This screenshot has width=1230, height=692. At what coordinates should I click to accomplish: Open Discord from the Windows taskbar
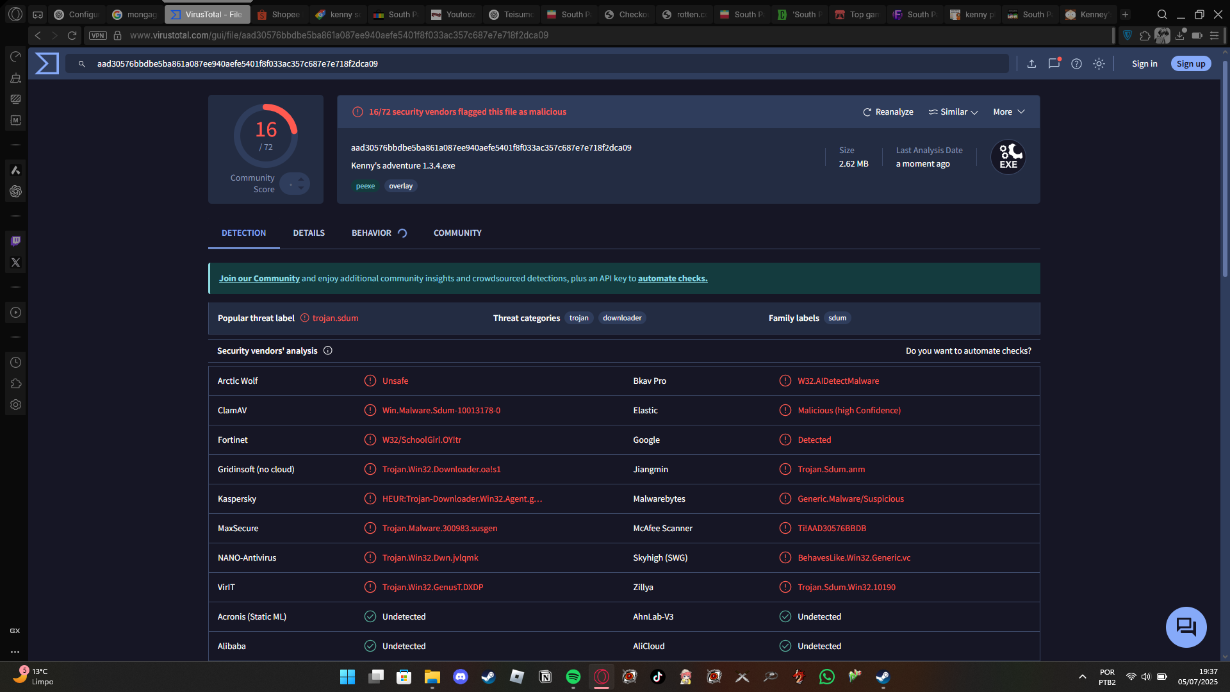461,677
